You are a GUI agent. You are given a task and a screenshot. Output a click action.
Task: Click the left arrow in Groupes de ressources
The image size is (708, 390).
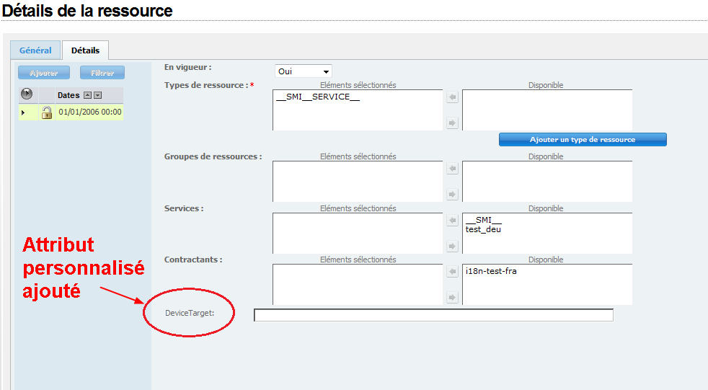(452, 169)
